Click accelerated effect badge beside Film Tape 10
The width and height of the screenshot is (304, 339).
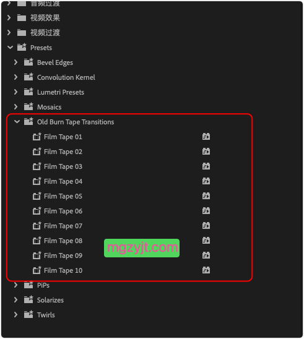206,270
